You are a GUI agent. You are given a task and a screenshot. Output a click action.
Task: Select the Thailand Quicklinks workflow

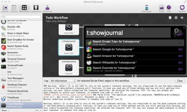point(21,92)
